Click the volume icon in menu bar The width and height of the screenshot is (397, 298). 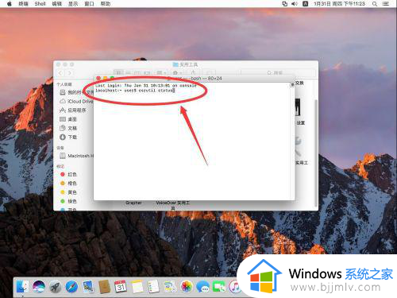pyautogui.click(x=294, y=4)
